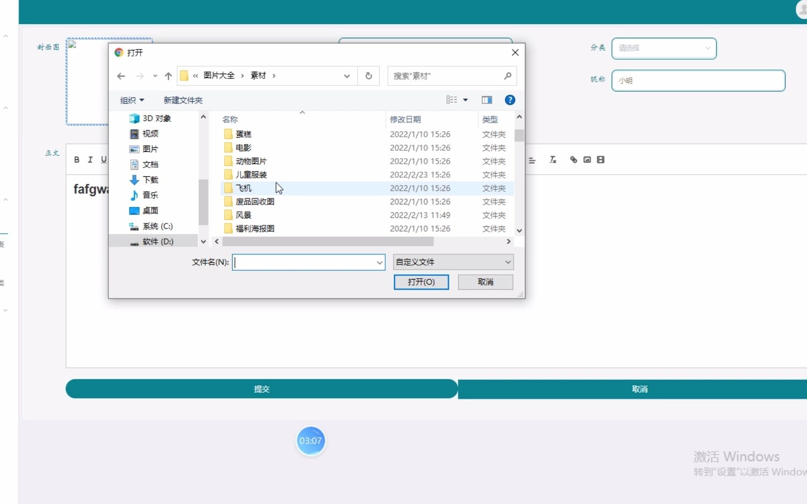Screen dimensions: 807x504
Task: Sort by 修改日期 column header
Action: click(x=405, y=119)
